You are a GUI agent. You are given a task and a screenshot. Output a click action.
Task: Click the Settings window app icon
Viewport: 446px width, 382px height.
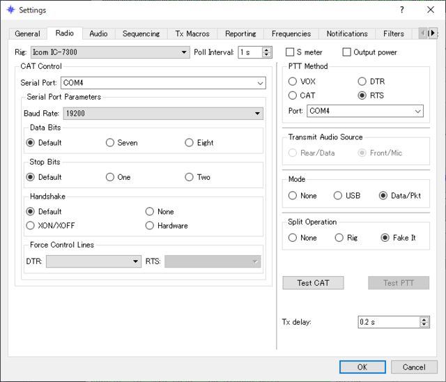11,10
